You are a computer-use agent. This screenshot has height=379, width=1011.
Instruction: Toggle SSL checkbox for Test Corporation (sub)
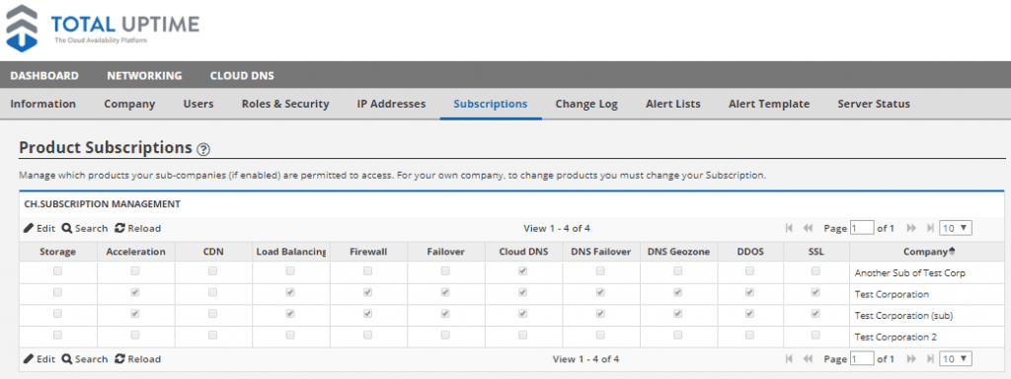tap(816, 314)
